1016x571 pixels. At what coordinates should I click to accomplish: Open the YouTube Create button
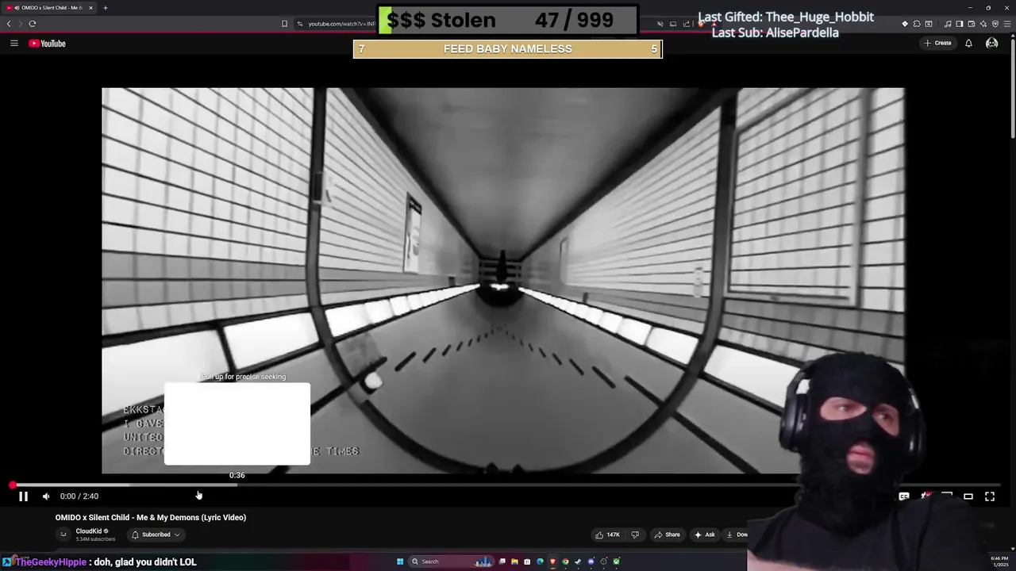point(937,43)
